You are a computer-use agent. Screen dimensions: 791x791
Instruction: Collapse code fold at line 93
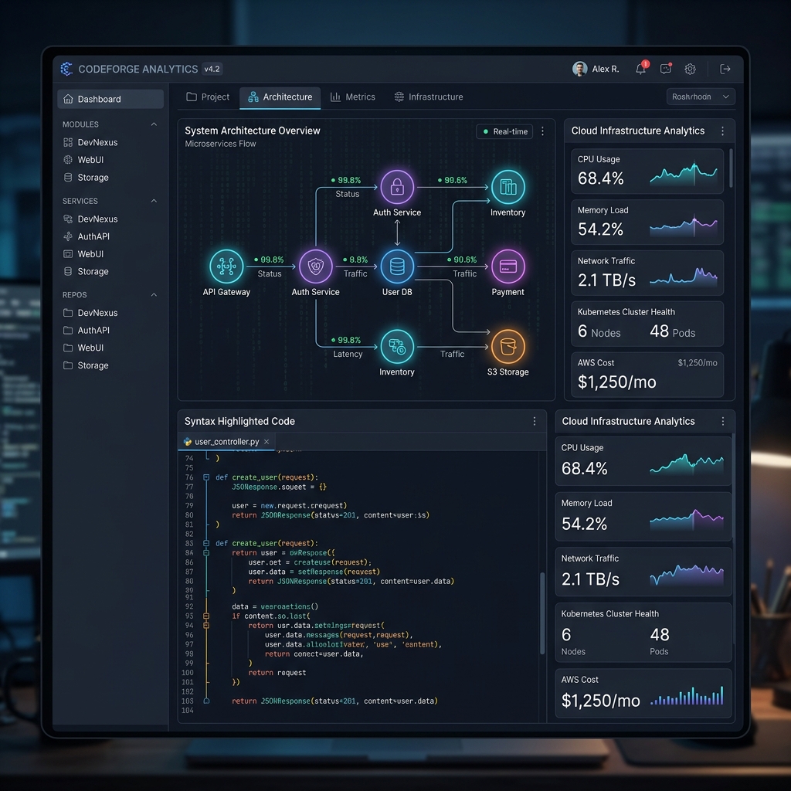[206, 616]
